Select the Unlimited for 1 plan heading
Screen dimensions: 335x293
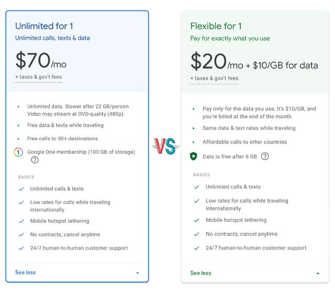point(44,26)
